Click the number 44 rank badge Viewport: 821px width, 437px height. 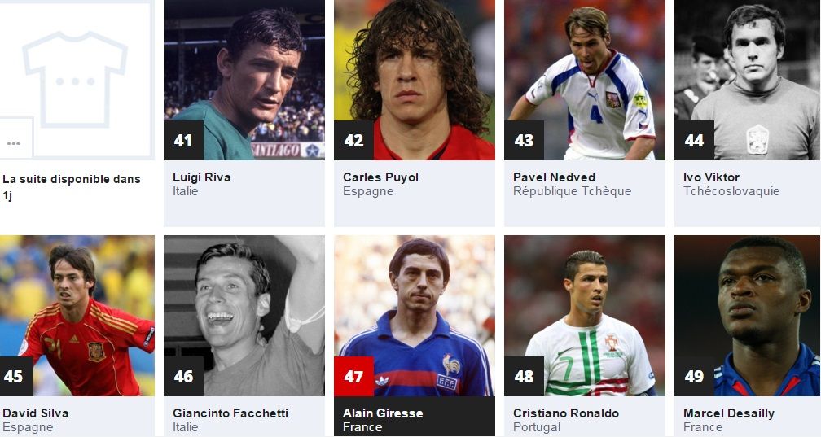(694, 140)
